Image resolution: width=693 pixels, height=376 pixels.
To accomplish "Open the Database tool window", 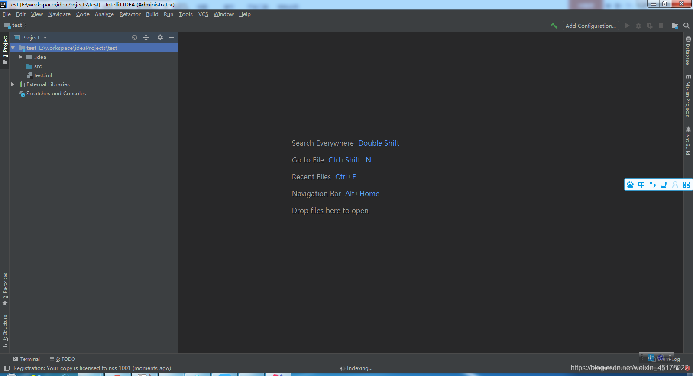I will point(688,50).
